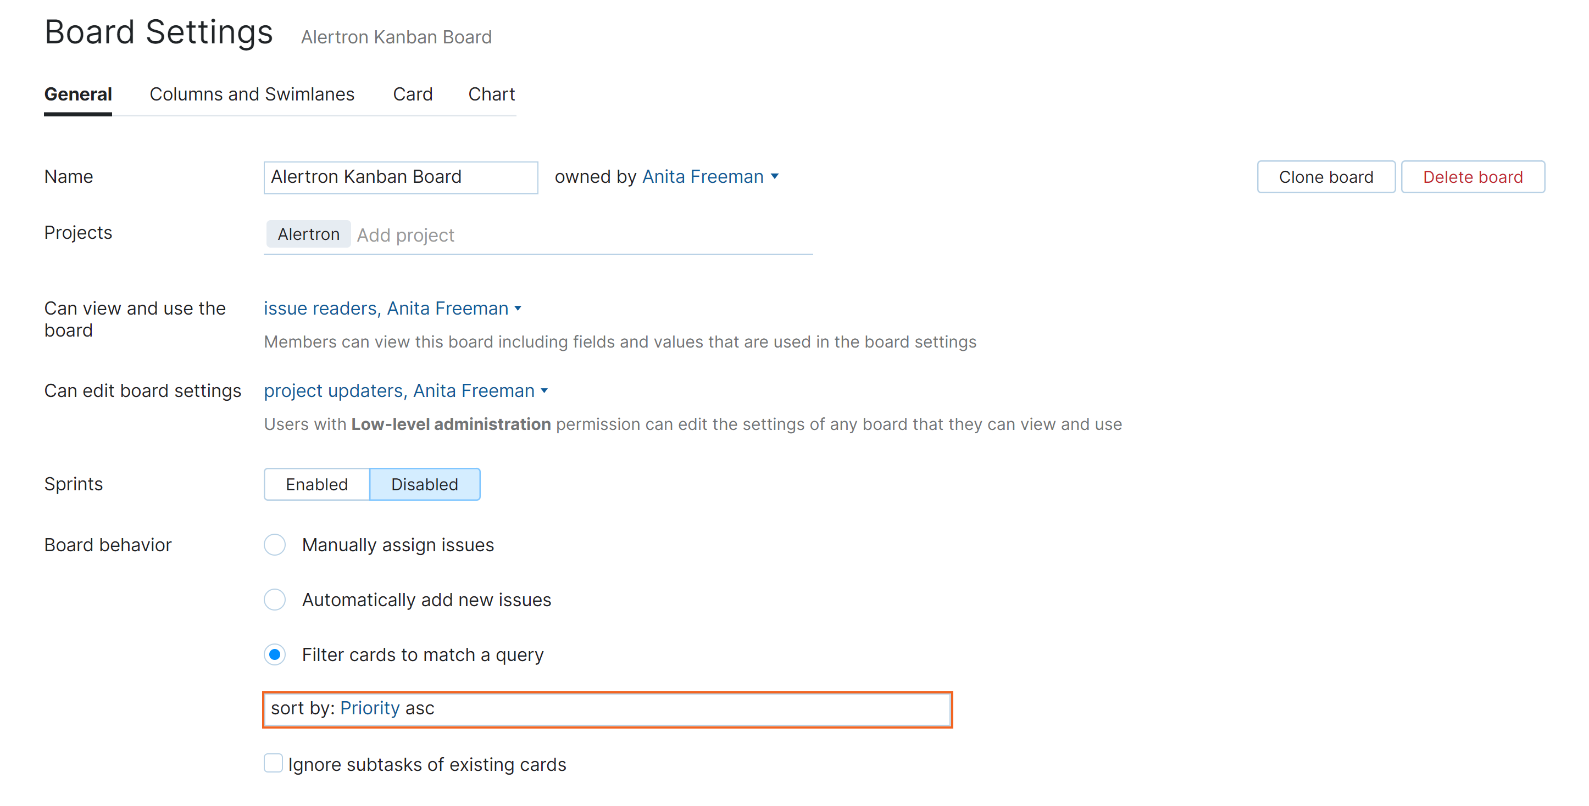
Task: Select Manually assign issues radio button
Action: (275, 545)
